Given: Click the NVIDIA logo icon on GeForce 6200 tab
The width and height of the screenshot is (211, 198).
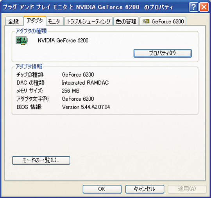Looking at the screenshot, I should [x=146, y=21].
